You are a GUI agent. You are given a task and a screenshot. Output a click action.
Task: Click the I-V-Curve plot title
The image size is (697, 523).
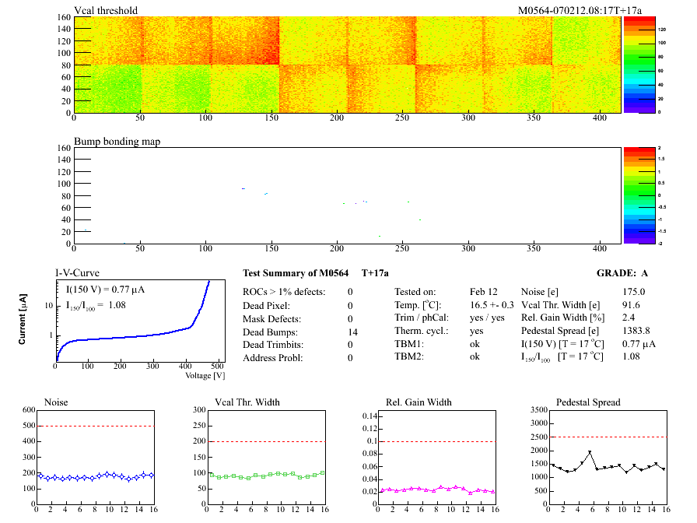coord(79,273)
